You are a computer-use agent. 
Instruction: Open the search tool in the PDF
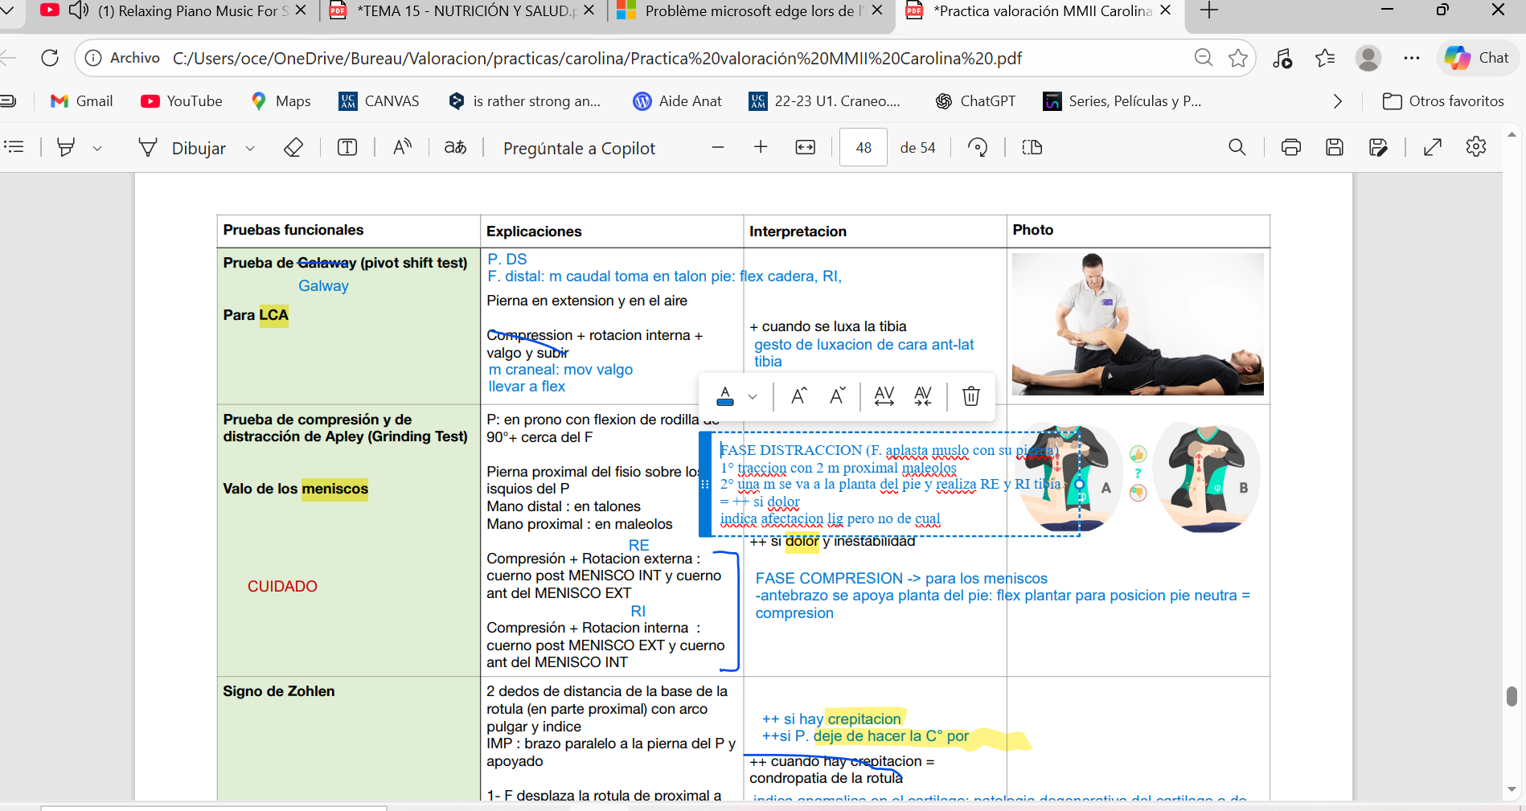(1237, 147)
